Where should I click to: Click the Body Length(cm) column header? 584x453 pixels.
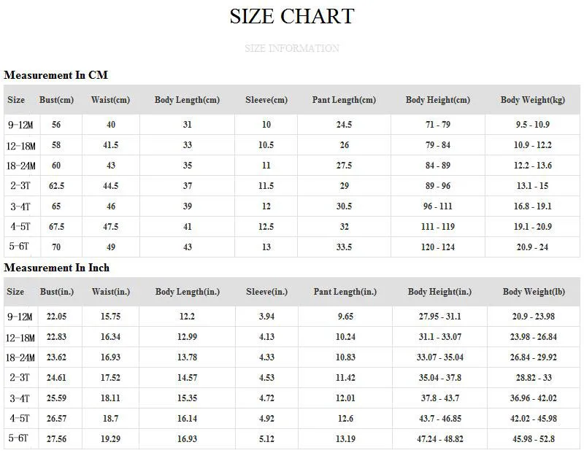tap(188, 100)
